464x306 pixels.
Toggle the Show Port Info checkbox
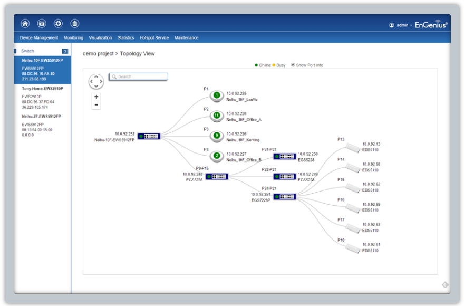pyautogui.click(x=293, y=65)
